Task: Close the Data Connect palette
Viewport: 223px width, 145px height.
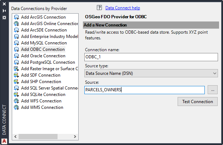Action: (4, 4)
